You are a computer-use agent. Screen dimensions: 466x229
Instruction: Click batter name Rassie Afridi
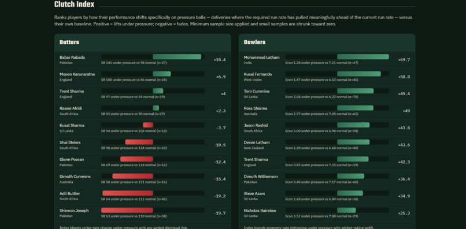(71, 108)
